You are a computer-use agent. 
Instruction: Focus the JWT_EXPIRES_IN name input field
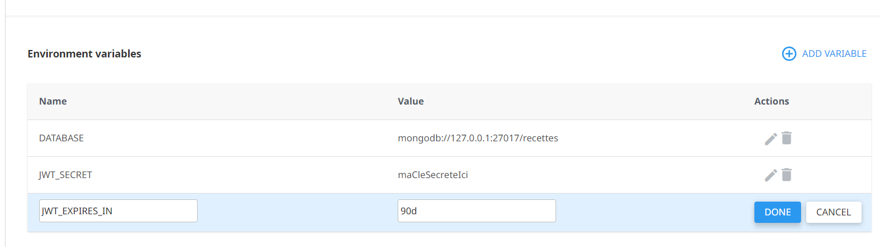118,211
